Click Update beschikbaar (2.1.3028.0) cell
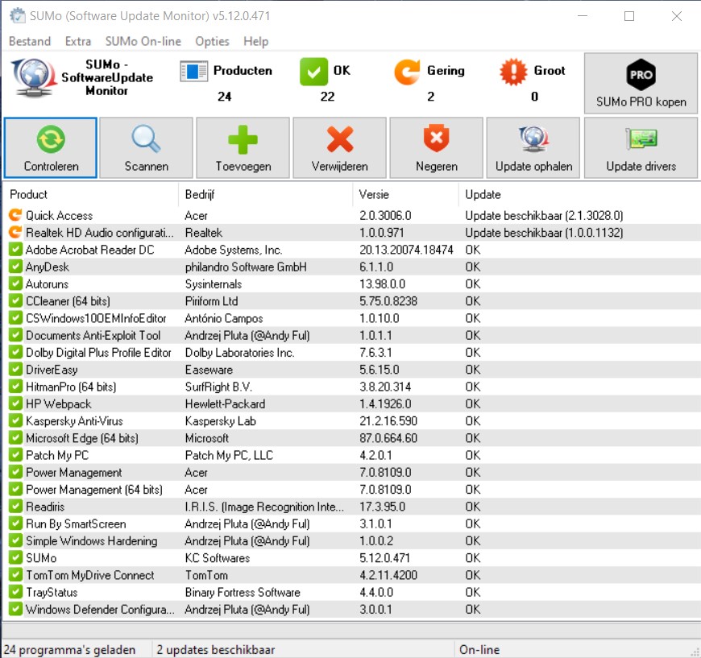 coord(544,216)
